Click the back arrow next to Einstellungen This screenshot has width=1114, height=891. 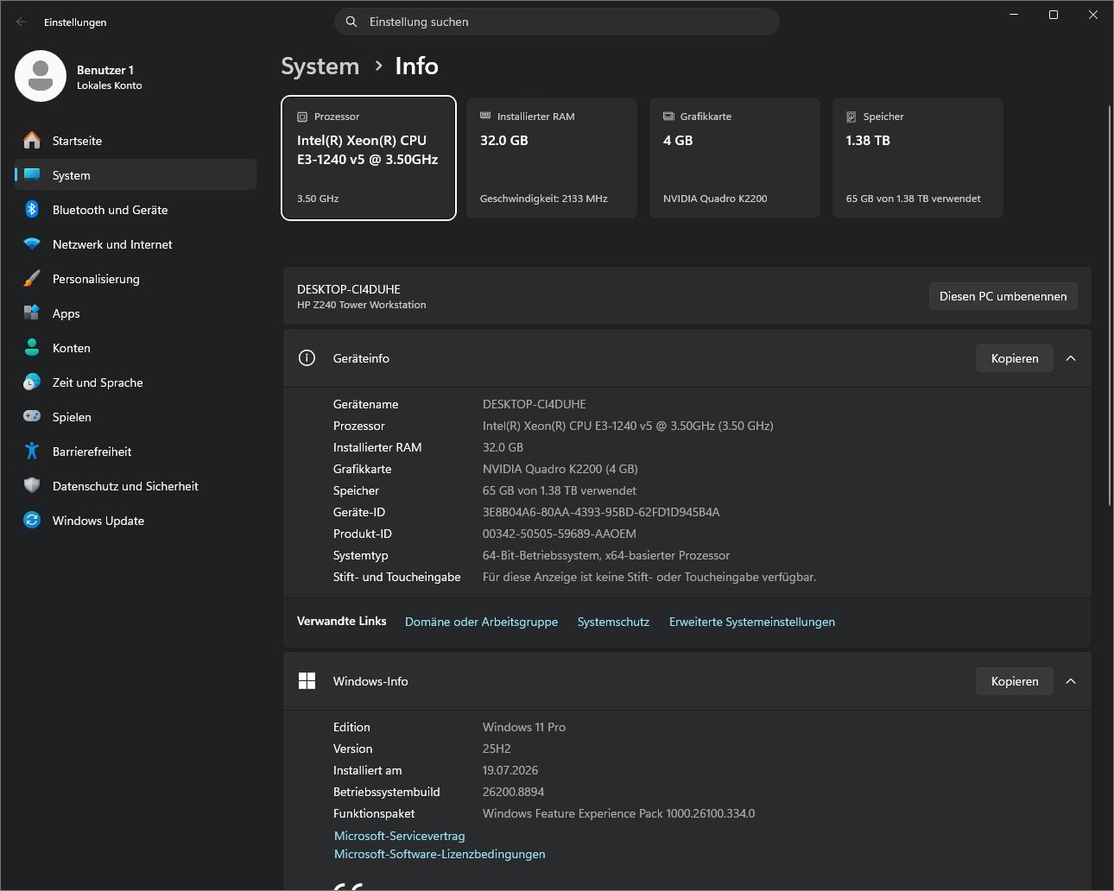(22, 22)
